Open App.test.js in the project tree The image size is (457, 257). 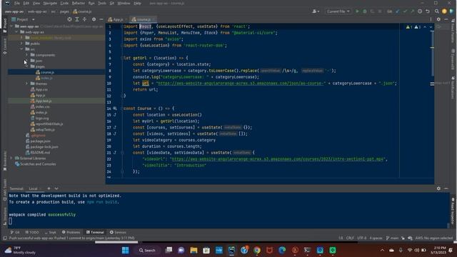pyautogui.click(x=43, y=101)
